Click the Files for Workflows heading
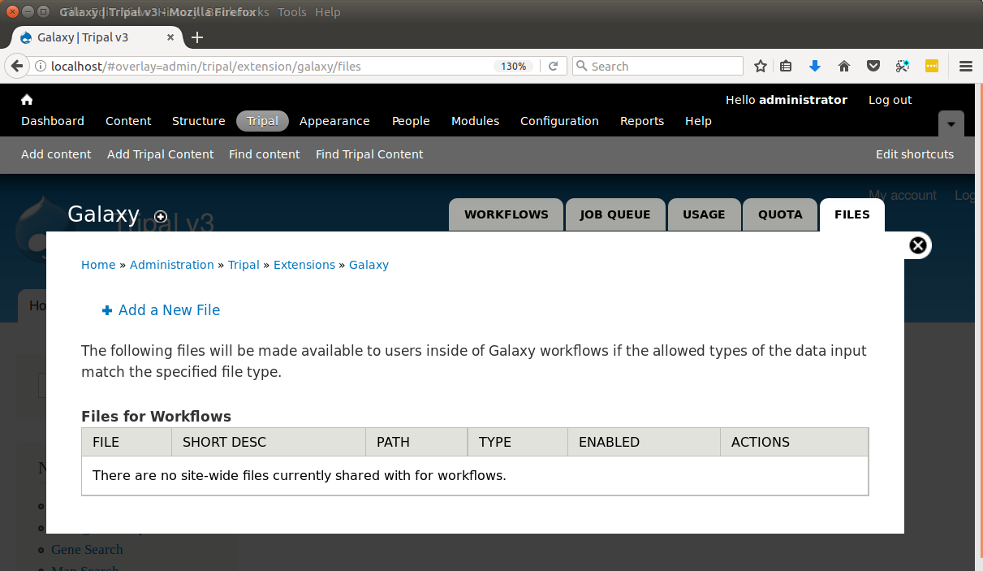The image size is (983, 571). (156, 417)
